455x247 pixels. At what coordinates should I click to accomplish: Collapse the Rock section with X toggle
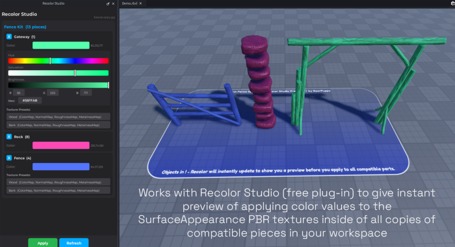click(9, 136)
